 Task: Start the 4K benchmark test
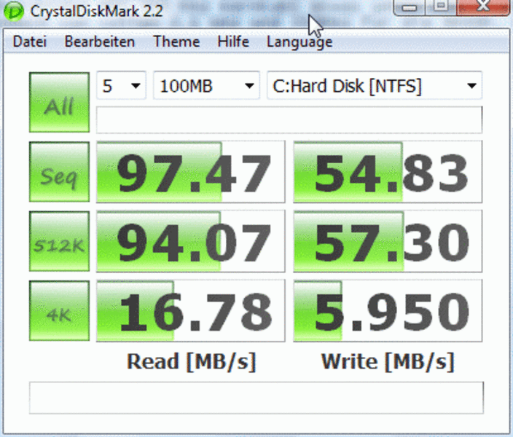click(x=59, y=310)
